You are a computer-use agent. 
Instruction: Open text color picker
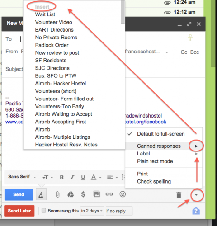coord(96,177)
